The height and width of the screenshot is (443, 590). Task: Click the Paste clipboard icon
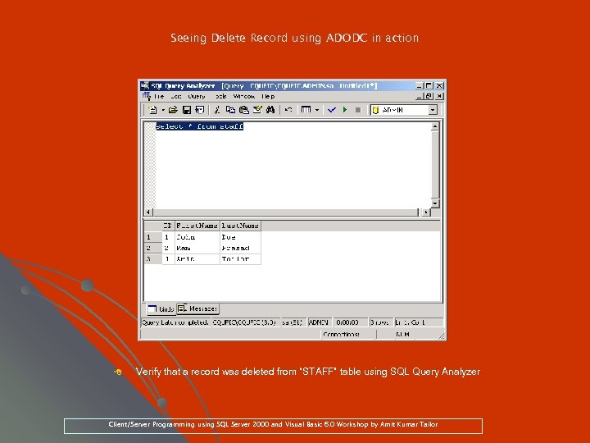coord(244,110)
